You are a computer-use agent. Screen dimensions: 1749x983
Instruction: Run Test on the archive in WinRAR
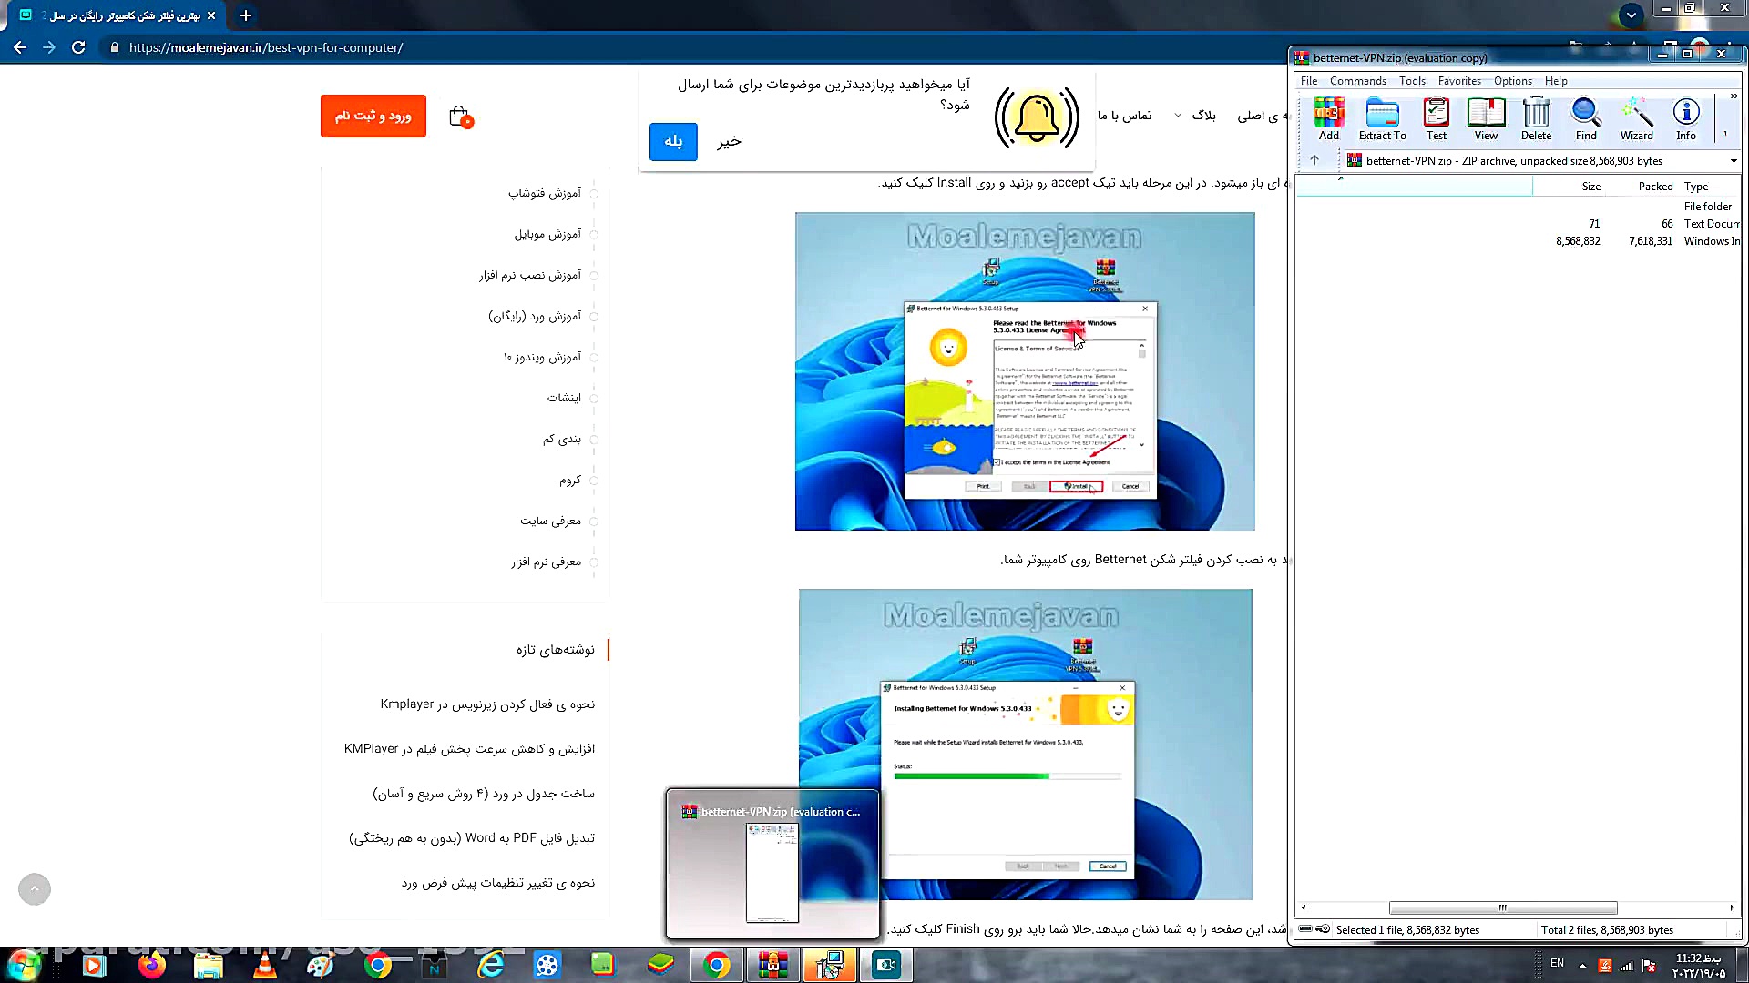point(1436,119)
